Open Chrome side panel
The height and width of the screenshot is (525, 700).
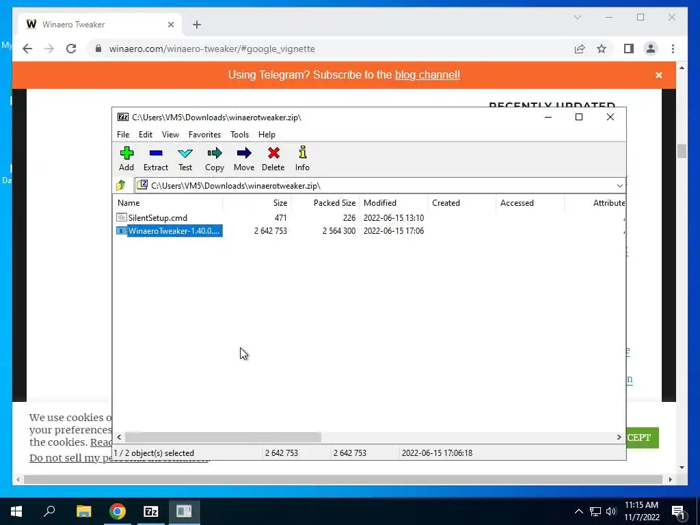tap(629, 49)
